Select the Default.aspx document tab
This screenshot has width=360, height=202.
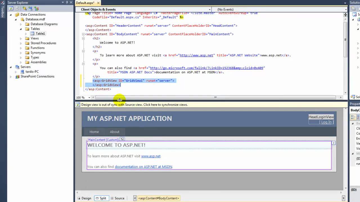click(x=85, y=3)
